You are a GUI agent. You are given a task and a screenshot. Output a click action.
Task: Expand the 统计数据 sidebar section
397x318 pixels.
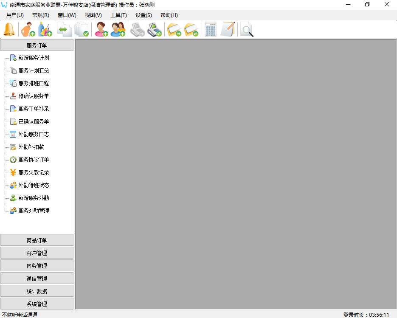pyautogui.click(x=37, y=291)
